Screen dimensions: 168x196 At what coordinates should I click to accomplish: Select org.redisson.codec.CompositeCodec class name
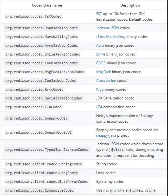[x=40, y=190]
